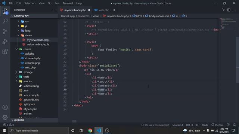The image size is (239, 134).
Task: Click Ln 29, Col 21 status item
Action: [155, 125]
